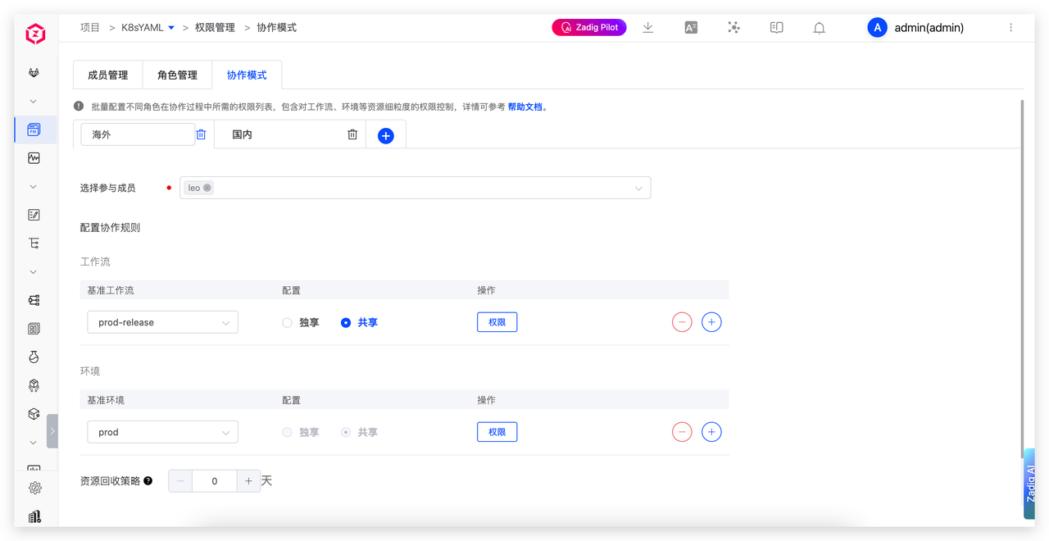Add a new collaboration mode tab
This screenshot has height=541, width=1049.
click(386, 136)
